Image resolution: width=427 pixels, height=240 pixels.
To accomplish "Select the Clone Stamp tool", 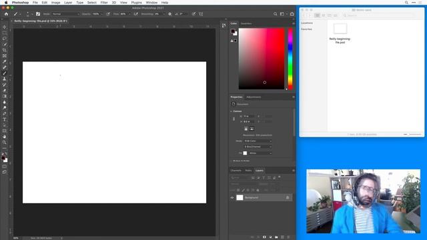I will (5, 79).
